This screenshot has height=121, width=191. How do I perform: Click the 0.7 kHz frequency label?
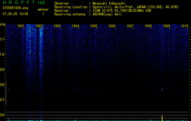click(x=2, y=100)
